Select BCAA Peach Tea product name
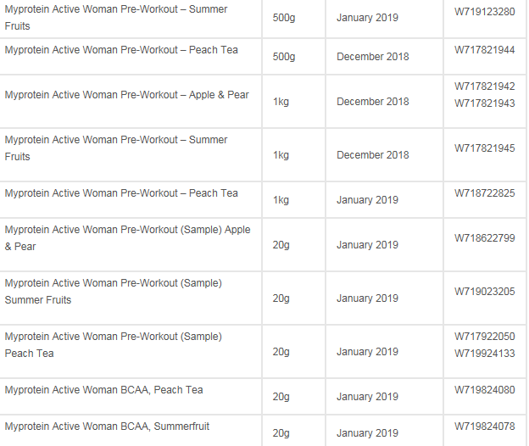 104,390
